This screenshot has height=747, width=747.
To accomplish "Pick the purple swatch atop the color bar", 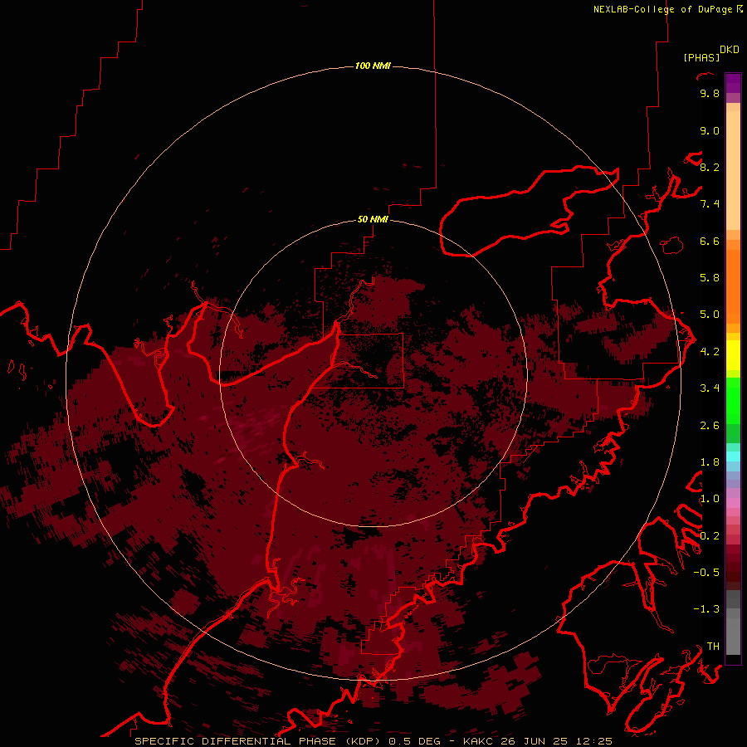I will pyautogui.click(x=733, y=83).
